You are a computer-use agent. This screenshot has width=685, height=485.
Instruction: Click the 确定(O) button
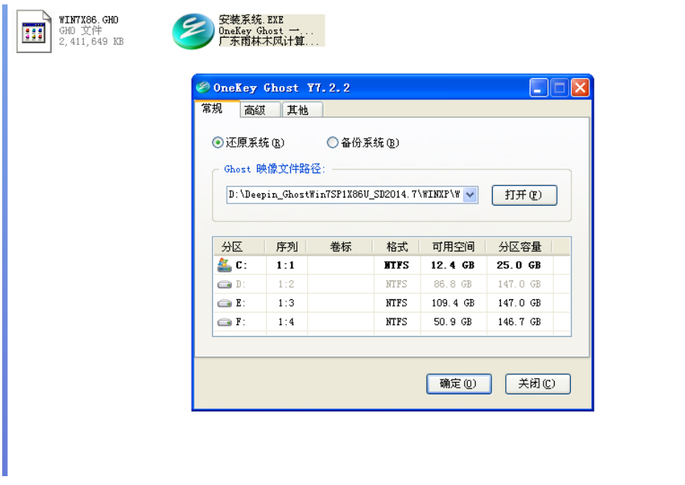click(459, 384)
